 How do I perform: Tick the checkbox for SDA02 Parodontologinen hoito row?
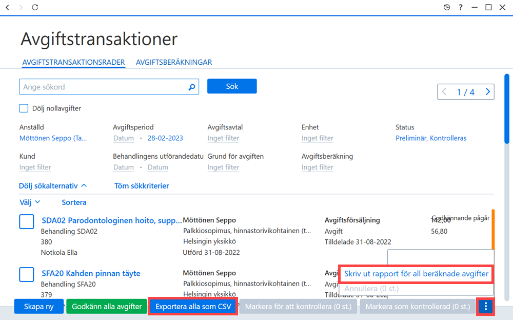[27, 222]
